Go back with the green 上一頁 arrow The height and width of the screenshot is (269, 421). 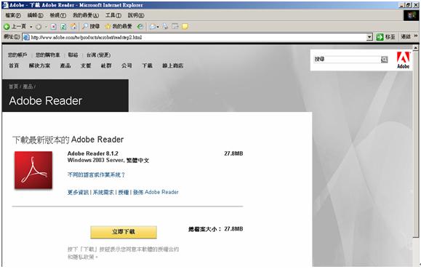[x=15, y=26]
